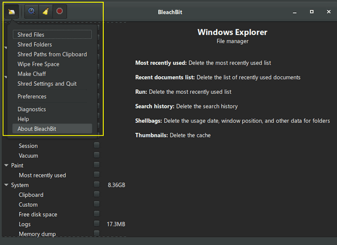Click the red Abort stop icon

60,11
